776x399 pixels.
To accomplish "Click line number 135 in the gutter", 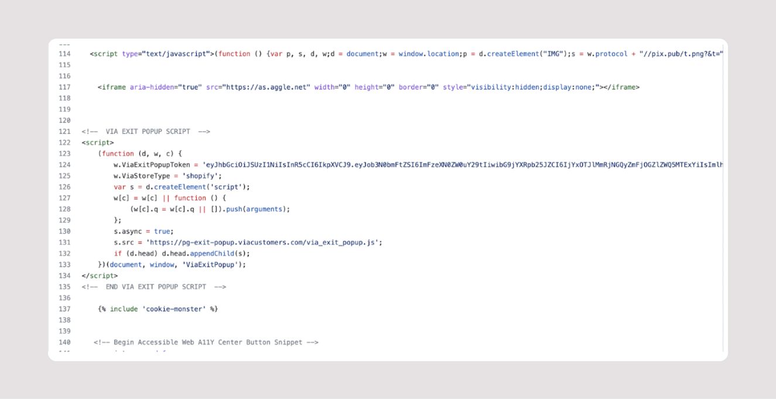I will click(x=64, y=287).
